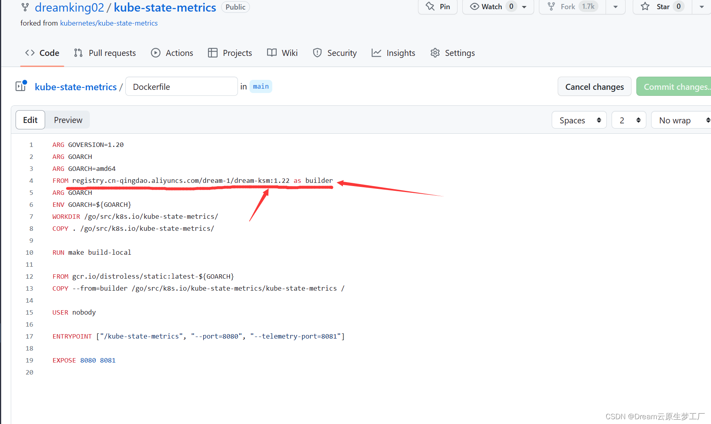Click the main branch label

(261, 87)
